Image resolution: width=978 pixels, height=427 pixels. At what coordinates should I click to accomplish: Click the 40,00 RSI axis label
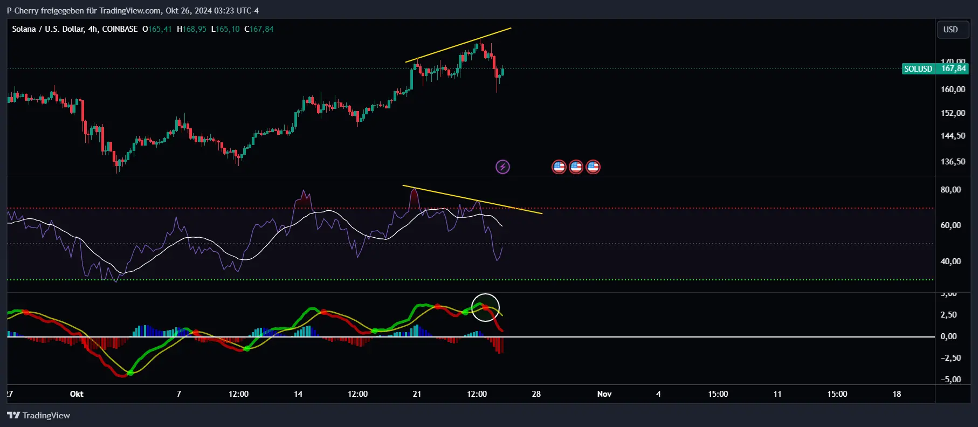pos(951,261)
